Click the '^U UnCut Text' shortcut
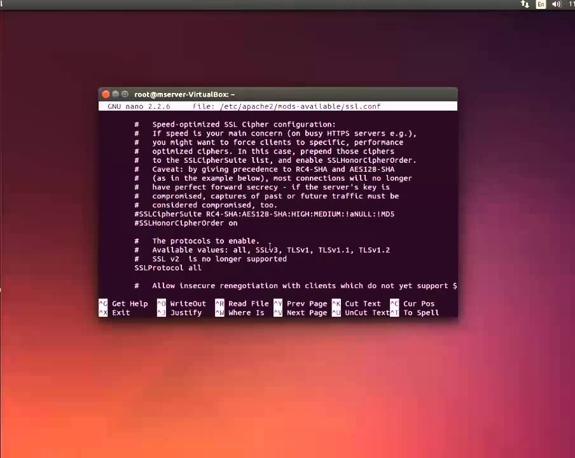 click(x=361, y=313)
